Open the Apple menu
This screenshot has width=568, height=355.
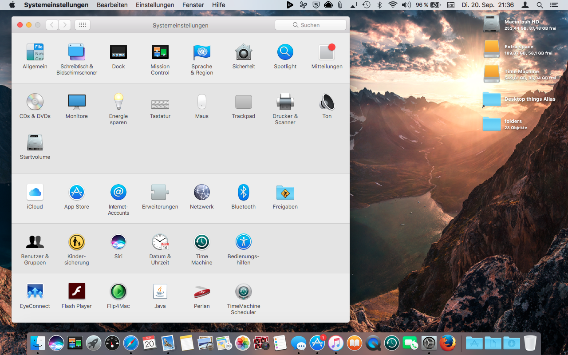pos(12,5)
